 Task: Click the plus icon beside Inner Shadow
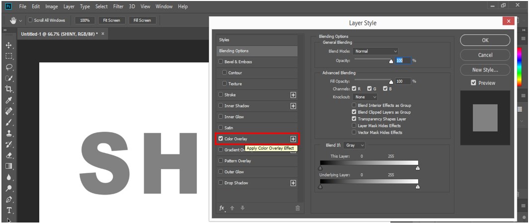coord(293,106)
